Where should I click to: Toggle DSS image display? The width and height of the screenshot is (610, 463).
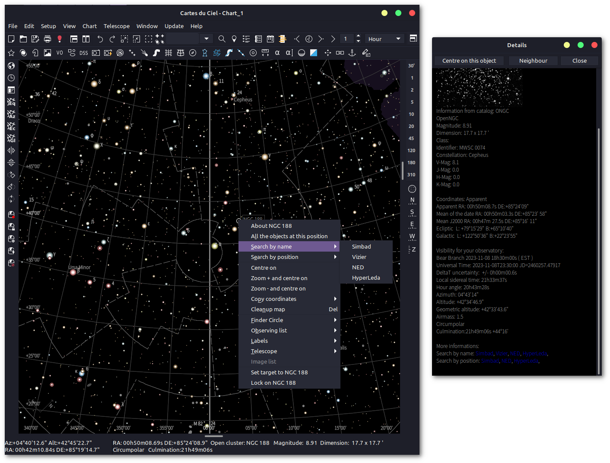click(84, 53)
